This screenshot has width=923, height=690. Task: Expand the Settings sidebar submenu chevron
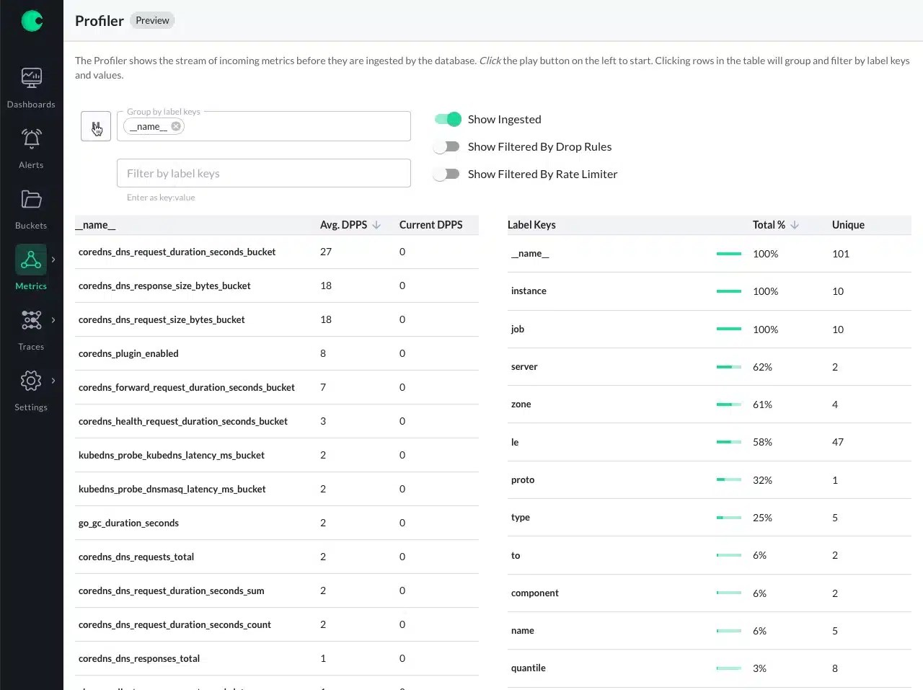click(x=53, y=381)
